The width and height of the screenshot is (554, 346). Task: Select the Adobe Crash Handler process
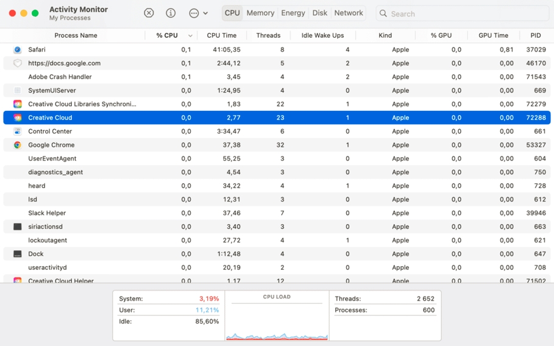pyautogui.click(x=60, y=77)
